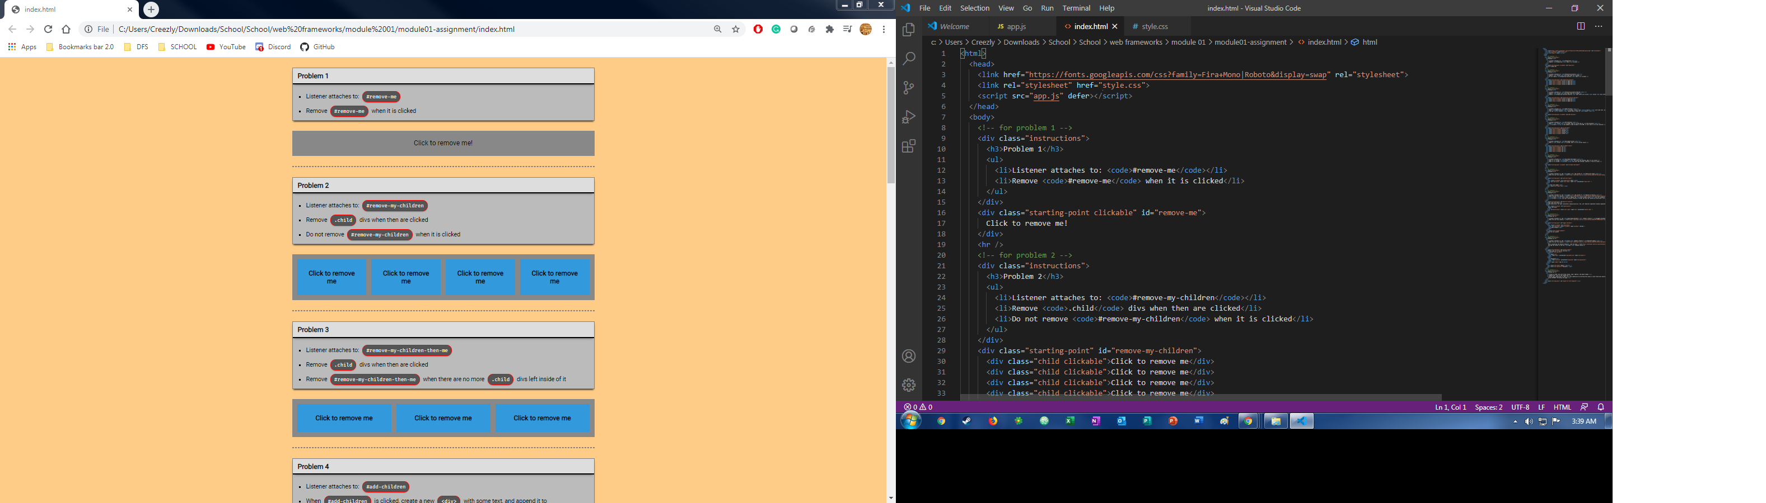Click 'Click to remove me!' box in Problem 1
The image size is (1766, 503).
coord(443,143)
